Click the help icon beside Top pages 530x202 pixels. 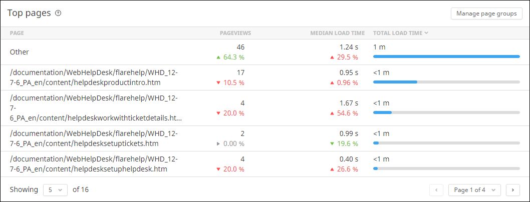click(x=58, y=13)
